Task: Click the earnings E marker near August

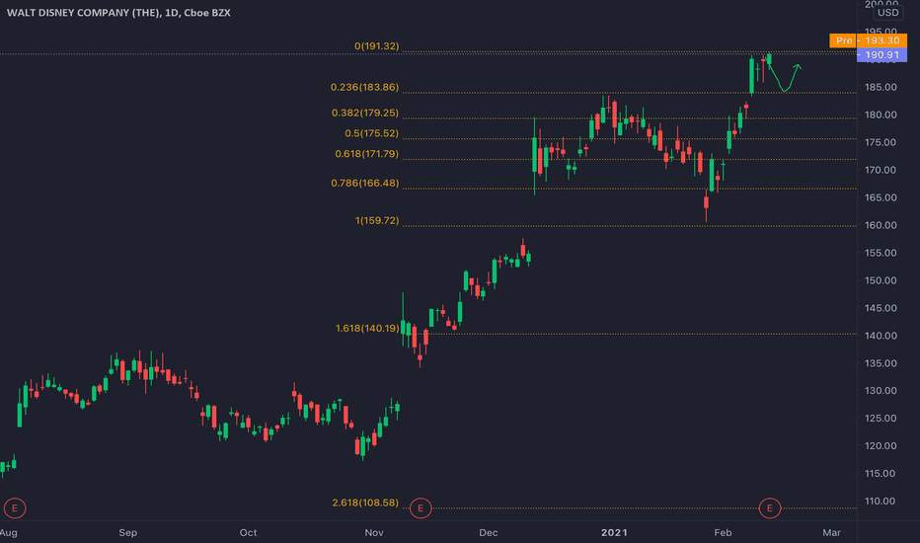Action: pos(15,507)
